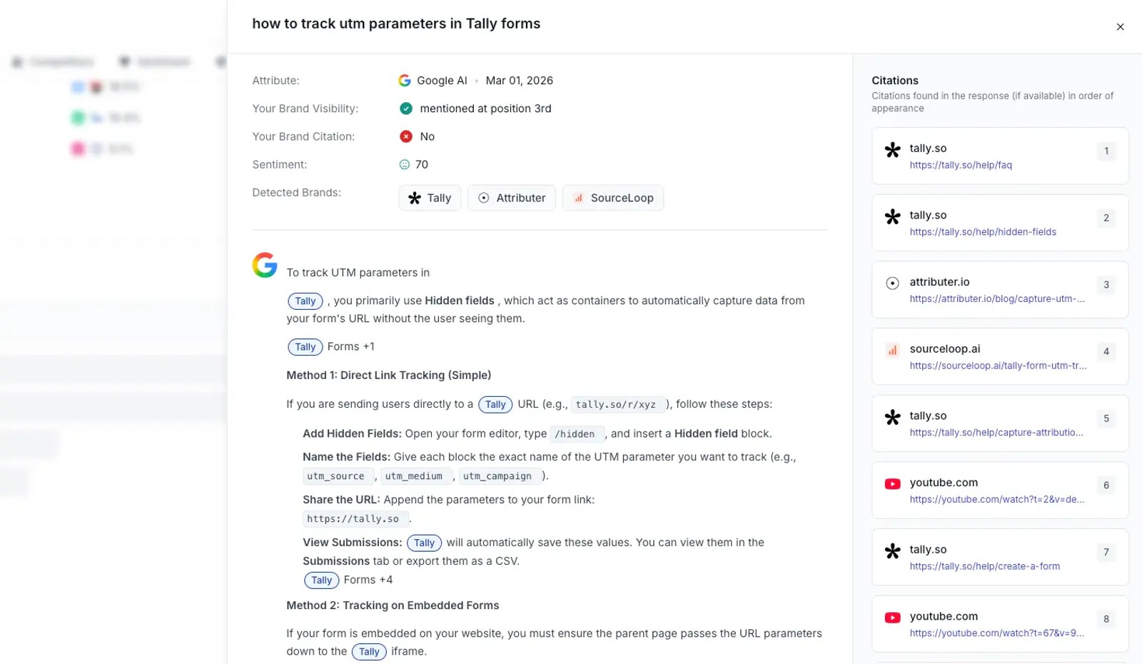The width and height of the screenshot is (1142, 664).
Task: Click the green checkmark beside Brand Visibility
Action: (x=406, y=109)
